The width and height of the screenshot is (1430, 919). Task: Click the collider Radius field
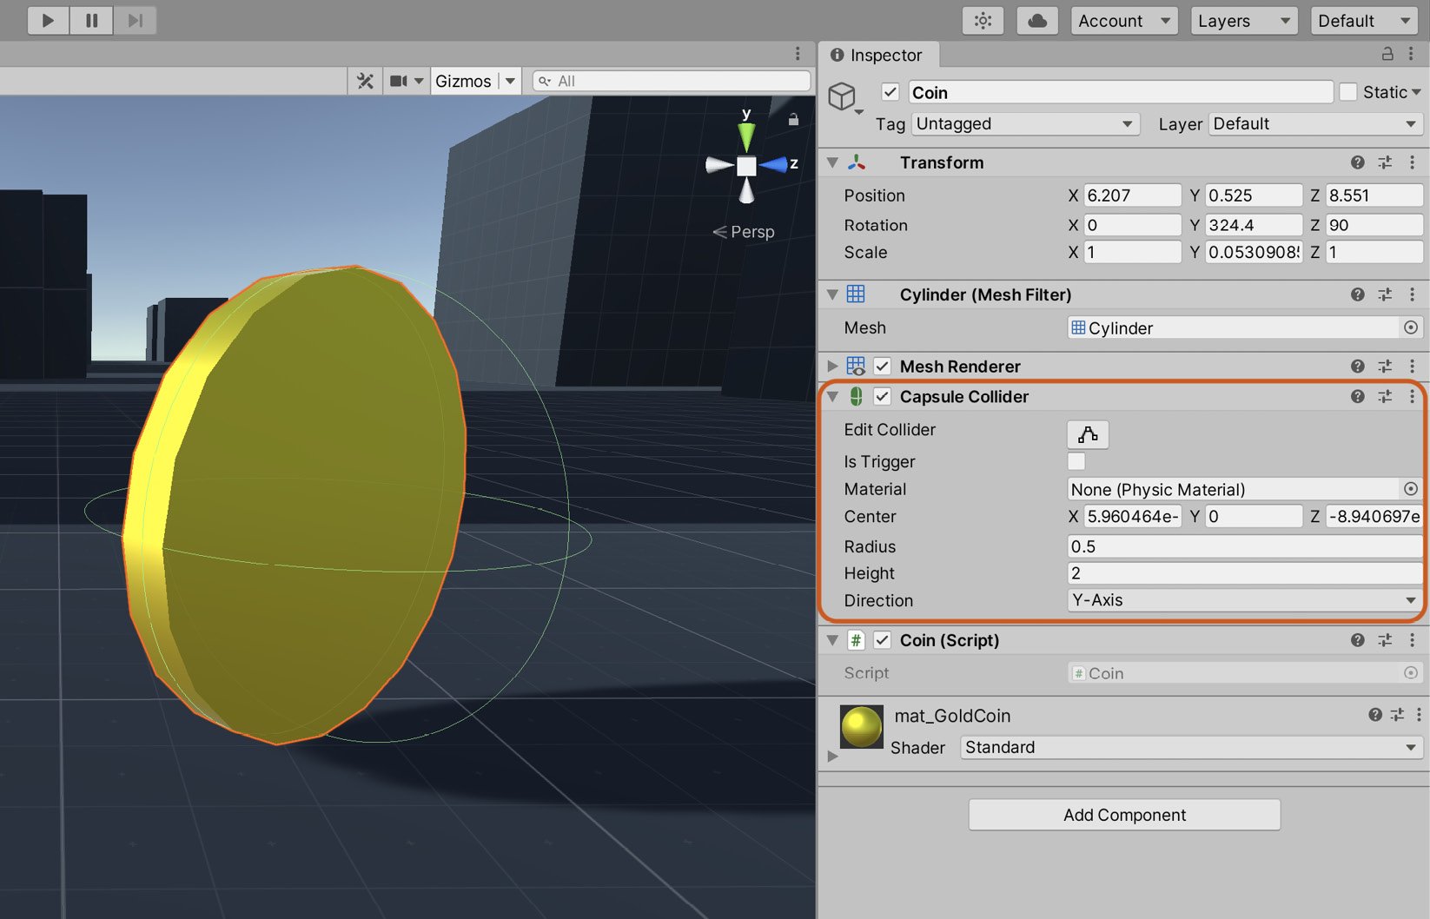coord(1245,546)
